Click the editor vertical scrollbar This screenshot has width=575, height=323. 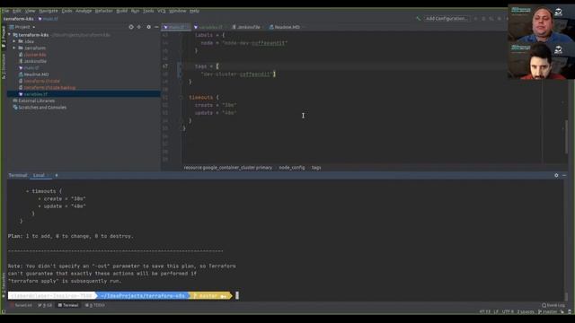(566, 137)
